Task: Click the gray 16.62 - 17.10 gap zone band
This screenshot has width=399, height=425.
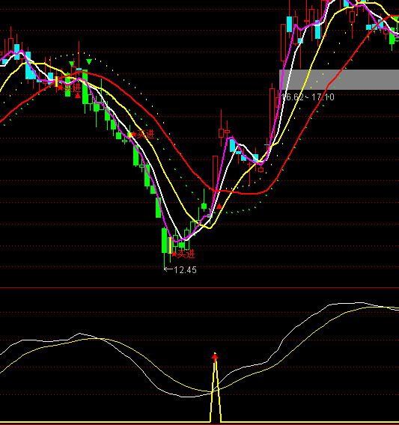Action: 339,79
